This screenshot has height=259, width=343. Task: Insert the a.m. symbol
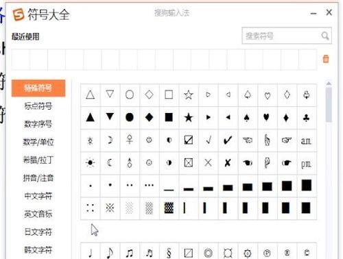click(x=306, y=140)
